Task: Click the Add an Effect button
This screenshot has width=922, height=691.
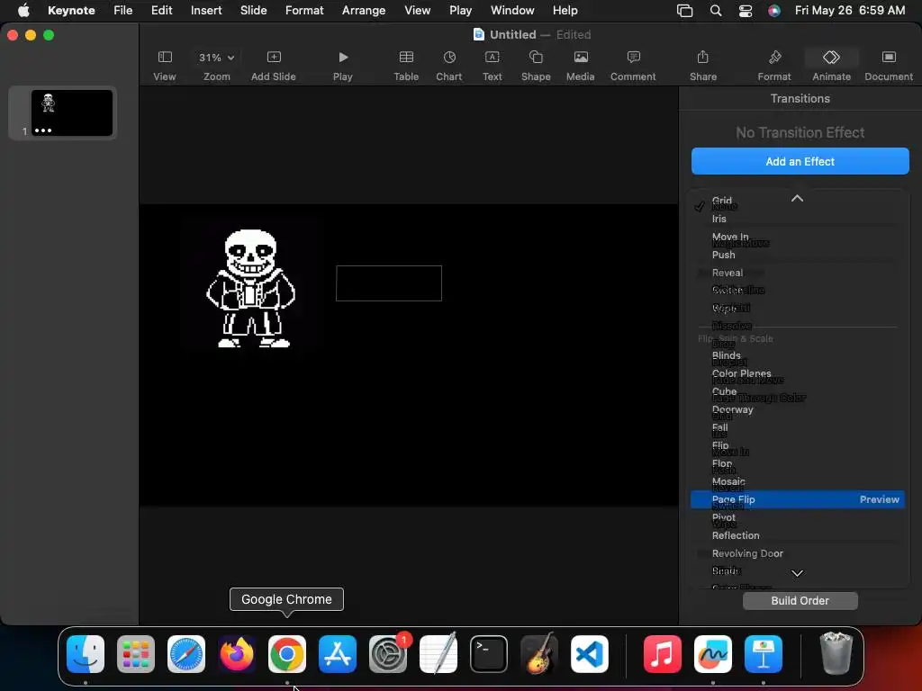Action: [800, 161]
